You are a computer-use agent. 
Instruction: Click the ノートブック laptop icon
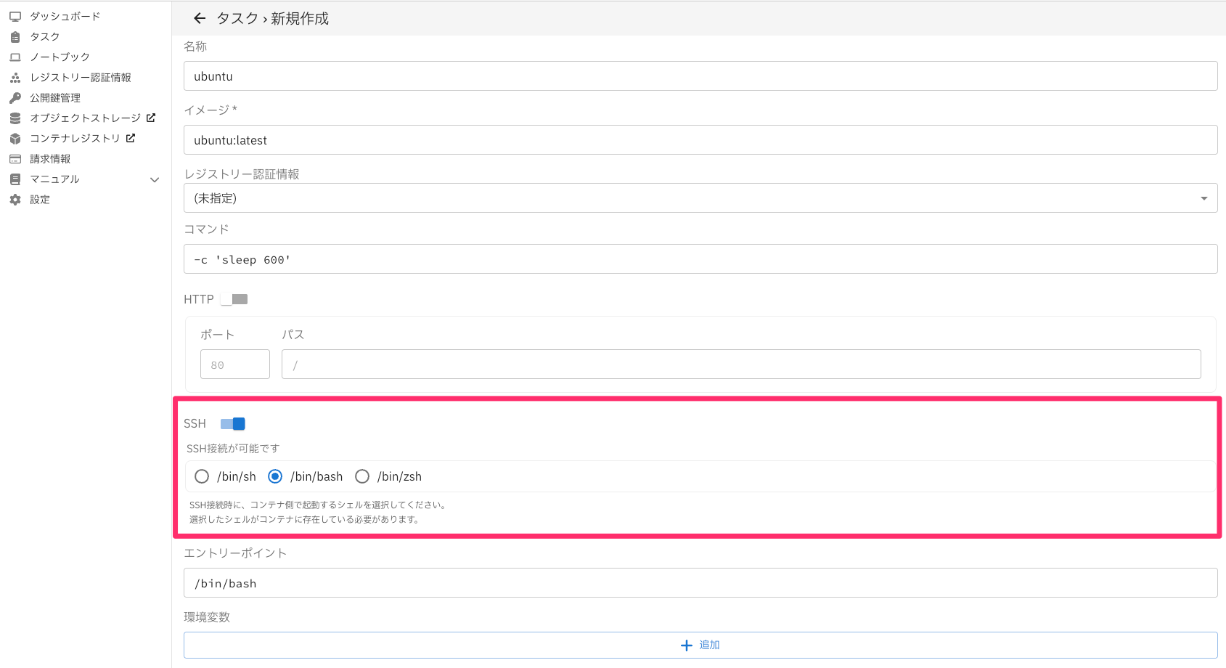pos(15,57)
